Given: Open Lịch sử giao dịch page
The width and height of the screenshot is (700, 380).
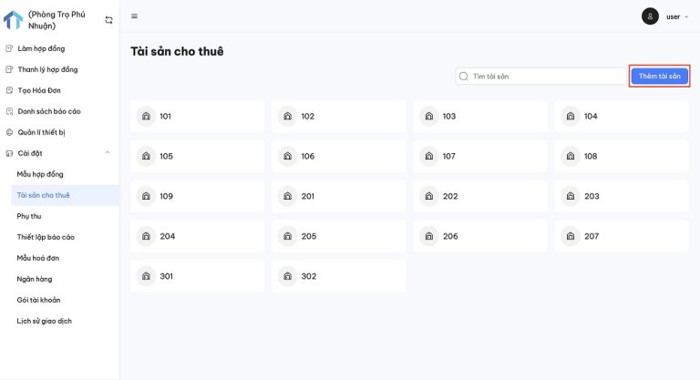Looking at the screenshot, I should pyautogui.click(x=45, y=321).
